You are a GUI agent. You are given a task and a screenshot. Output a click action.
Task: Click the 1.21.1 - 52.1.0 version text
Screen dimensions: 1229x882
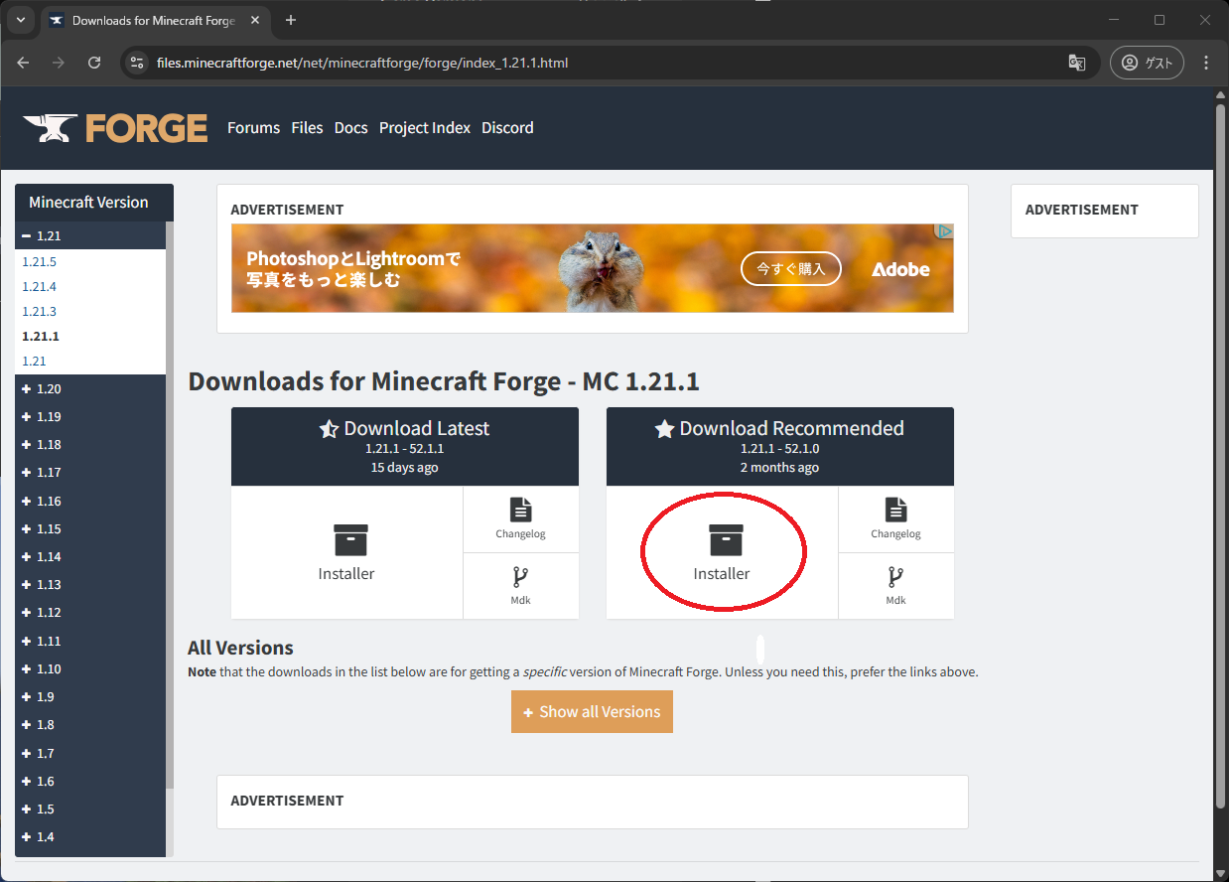(780, 449)
